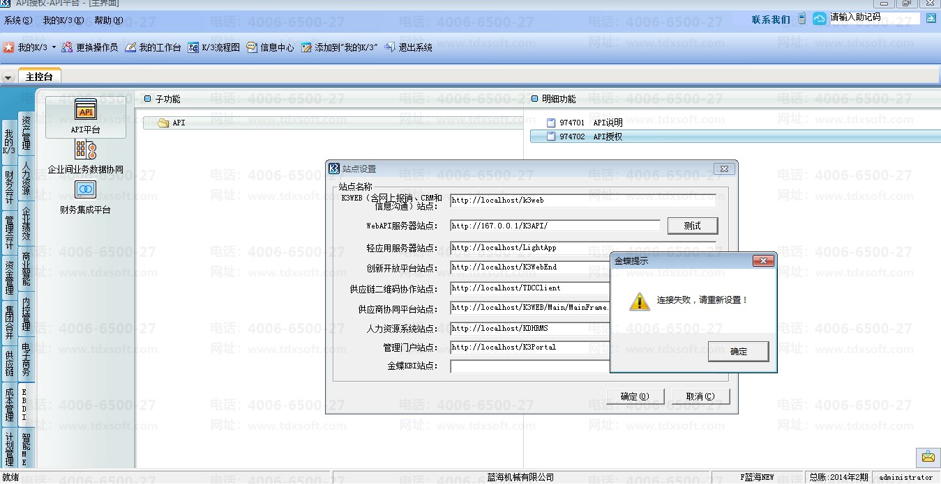Image resolution: width=941 pixels, height=484 pixels.
Task: Click 添加到"我的K/3" toolbar item
Action: point(339,47)
